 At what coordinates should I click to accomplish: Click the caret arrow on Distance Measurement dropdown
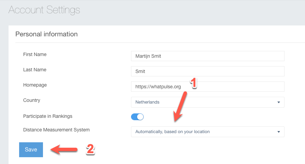coord(278,132)
